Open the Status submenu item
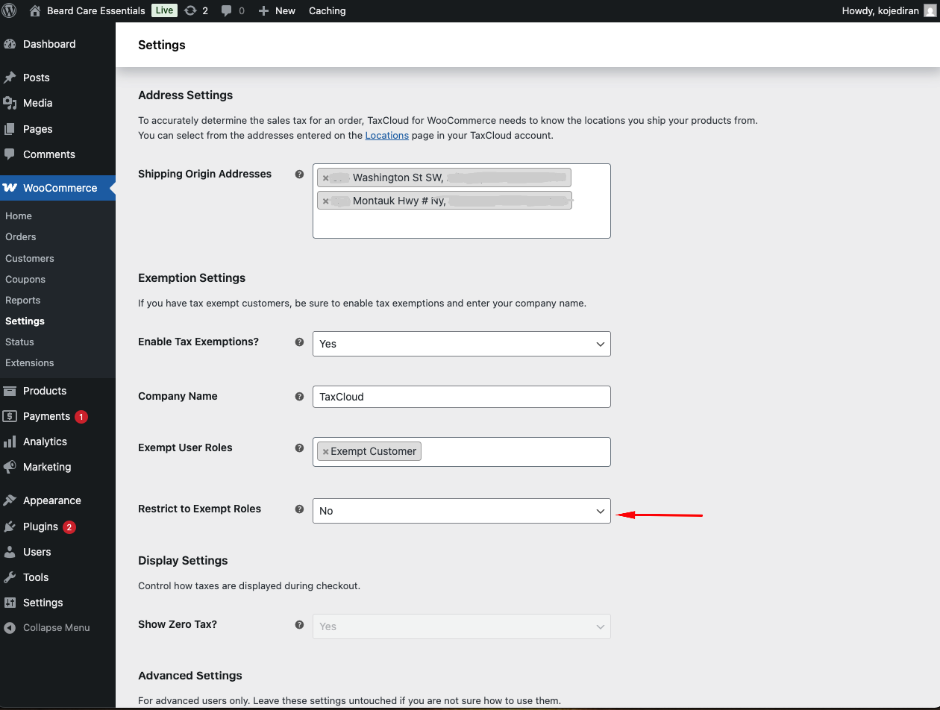Viewport: 940px width, 710px height. (x=19, y=342)
